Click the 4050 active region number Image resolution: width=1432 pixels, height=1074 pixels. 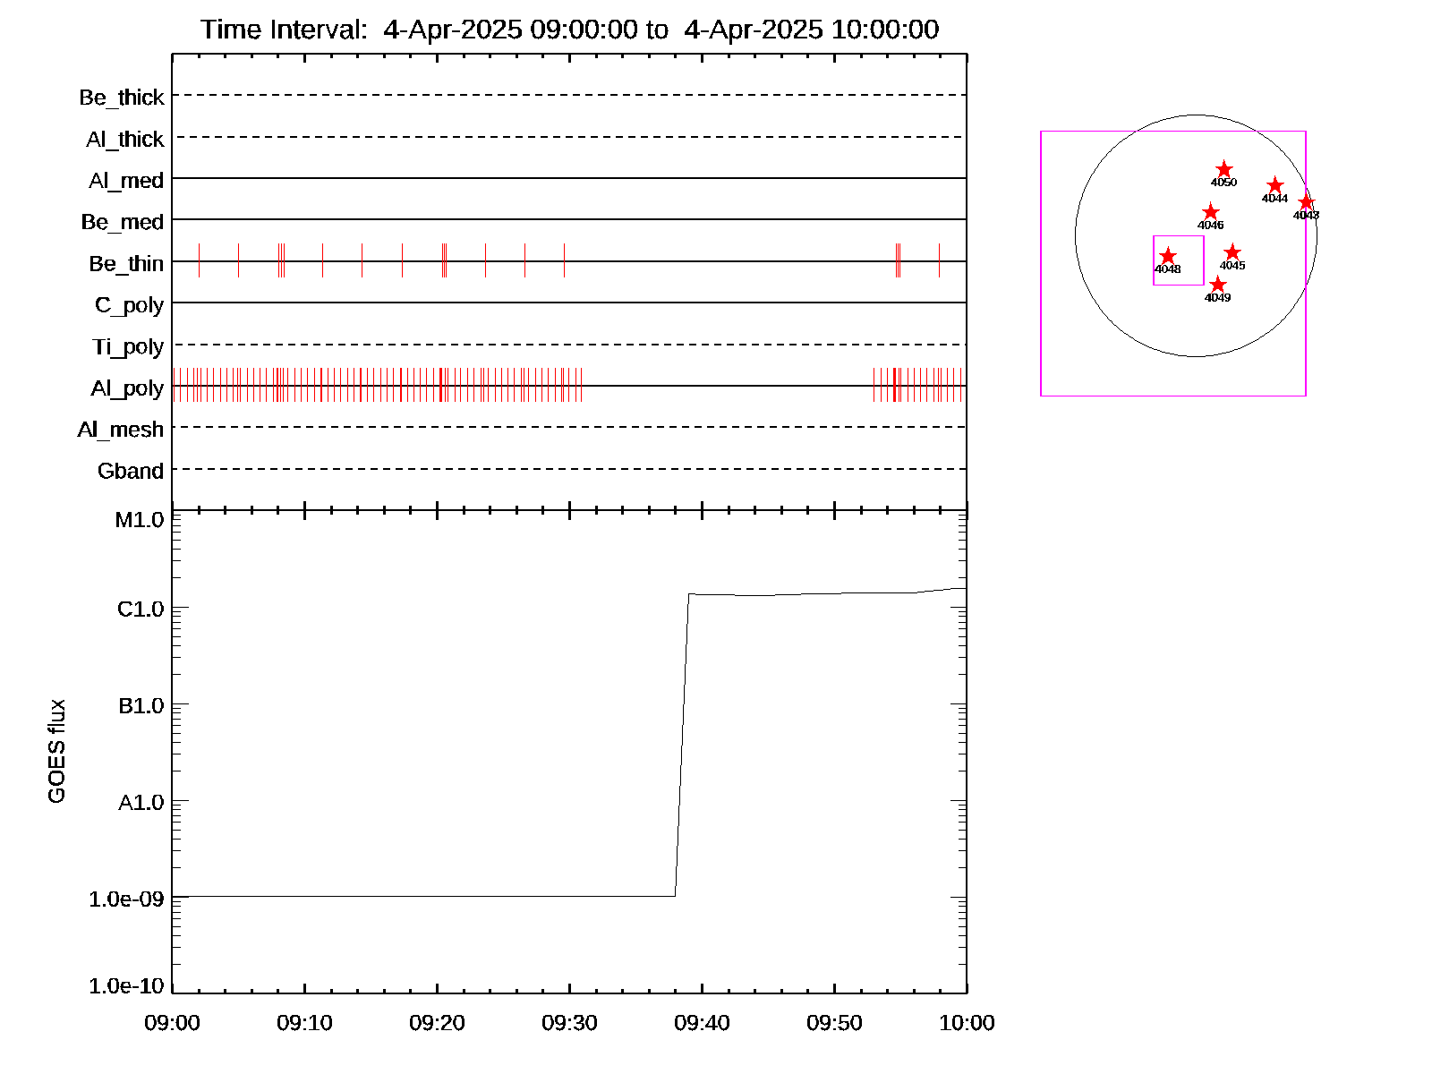(1223, 183)
